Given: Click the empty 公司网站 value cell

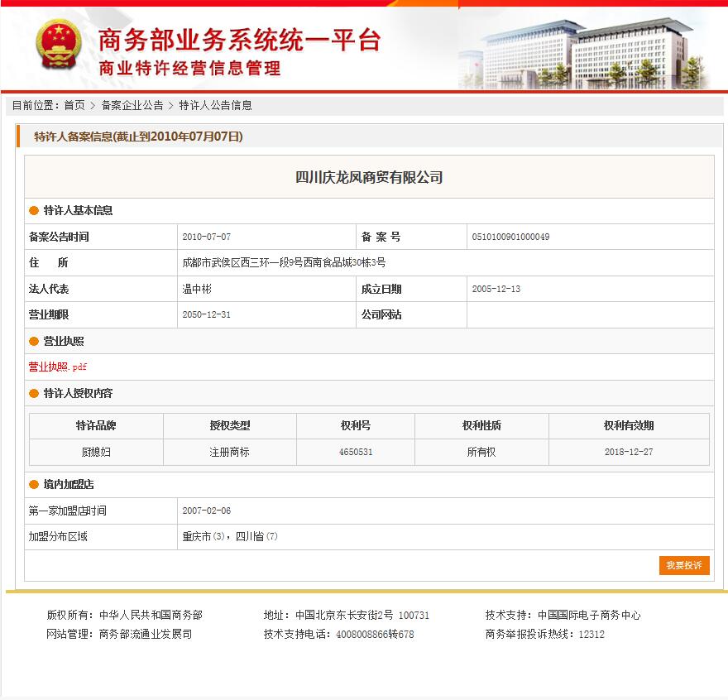Looking at the screenshot, I should coord(590,314).
